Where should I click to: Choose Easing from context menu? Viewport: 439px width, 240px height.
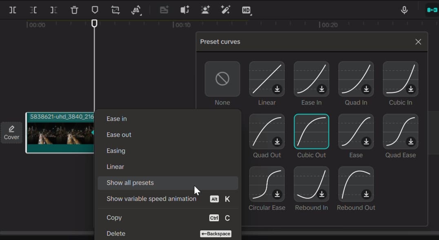tap(168, 151)
